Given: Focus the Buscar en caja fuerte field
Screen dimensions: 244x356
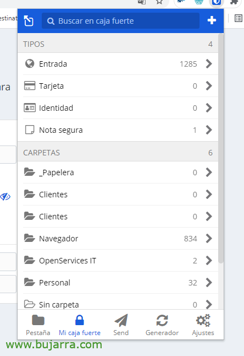Looking at the screenshot, I should pyautogui.click(x=120, y=20).
